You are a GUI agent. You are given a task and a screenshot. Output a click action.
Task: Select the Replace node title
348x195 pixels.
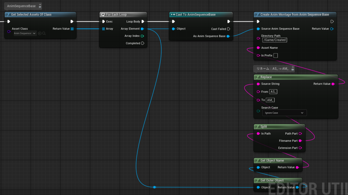point(266,77)
